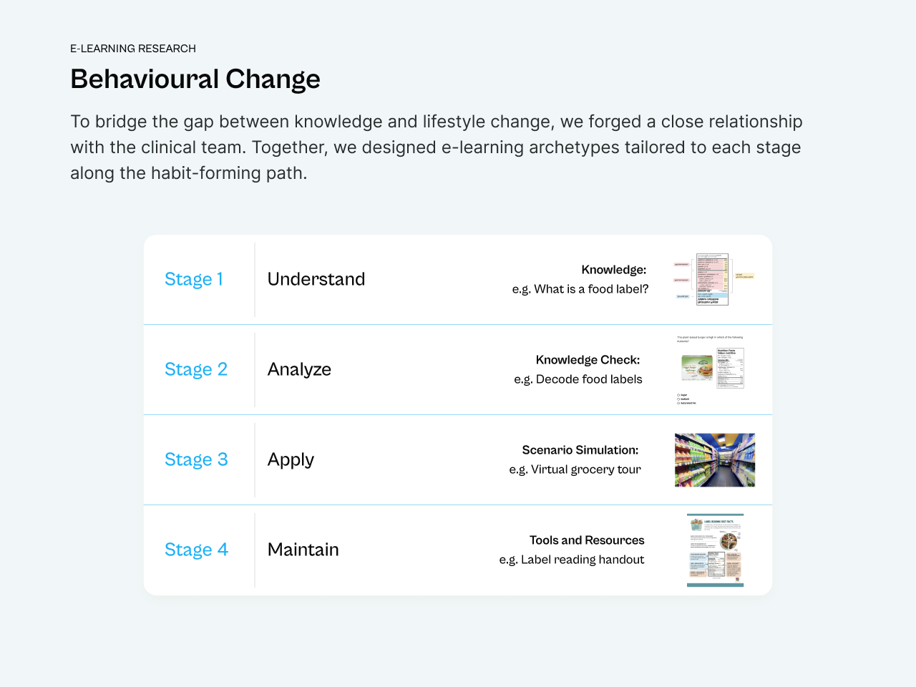Viewport: 916px width, 687px height.
Task: Click the Analyze row title
Action: click(x=299, y=369)
